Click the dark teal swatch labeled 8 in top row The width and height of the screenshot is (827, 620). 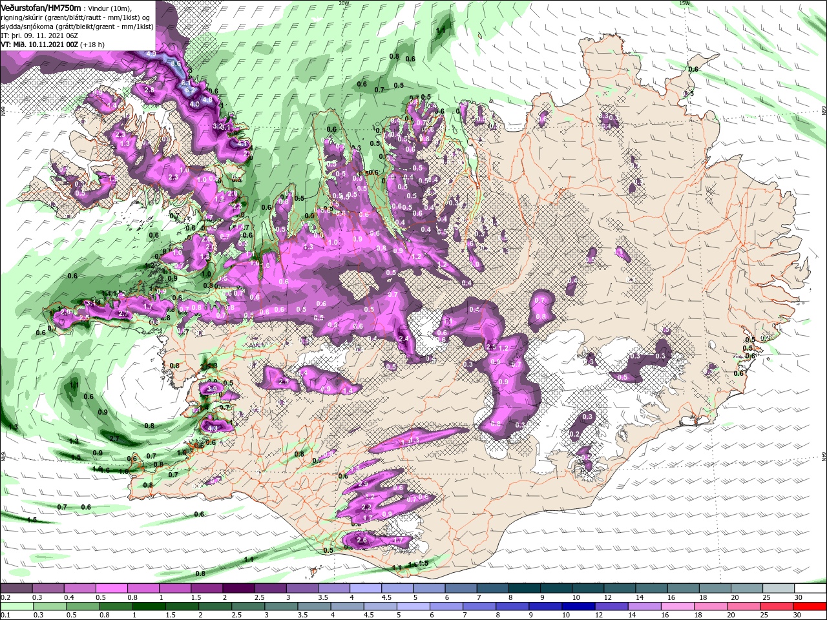pyautogui.click(x=525, y=589)
